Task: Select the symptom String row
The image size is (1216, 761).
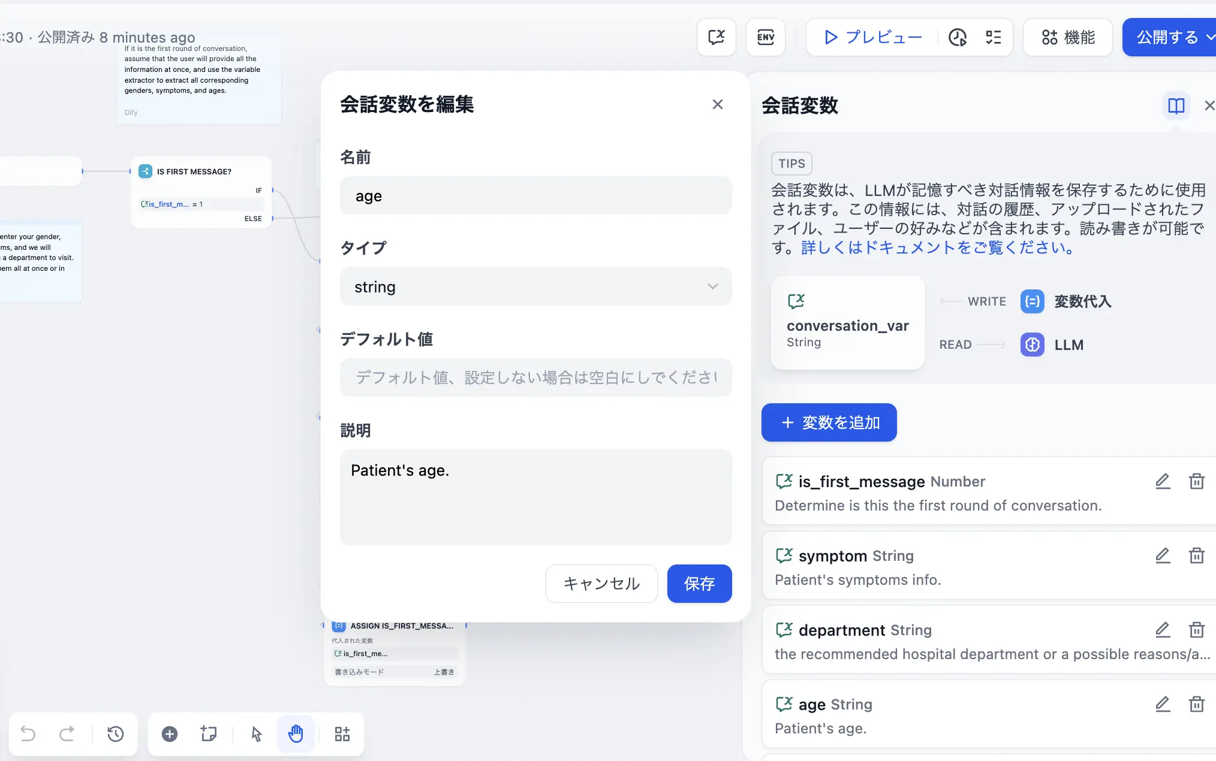Action: (989, 566)
